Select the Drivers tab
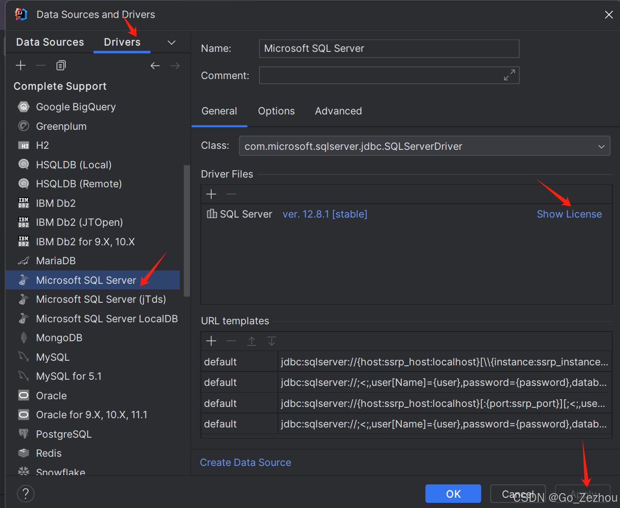 click(122, 42)
